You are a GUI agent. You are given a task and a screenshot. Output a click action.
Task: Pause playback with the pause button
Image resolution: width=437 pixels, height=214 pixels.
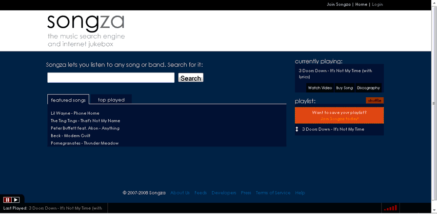(7, 199)
